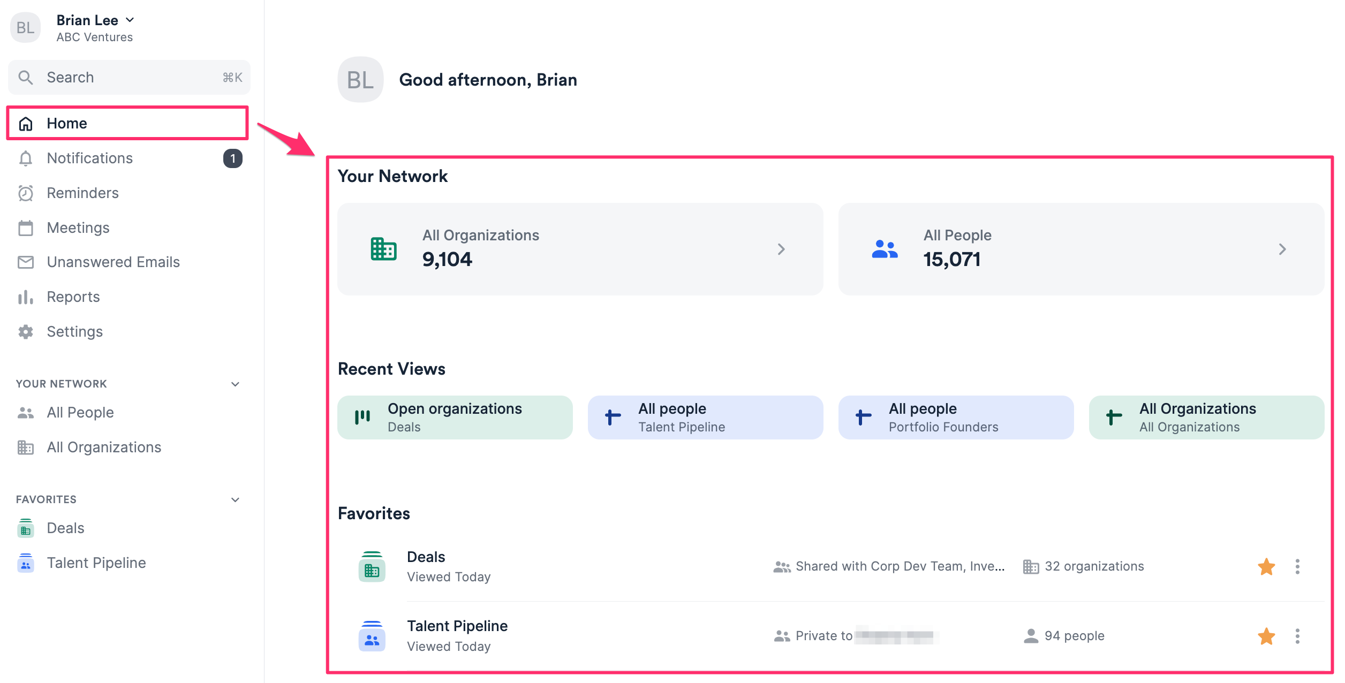This screenshot has height=683, width=1345.
Task: Select the Reports icon
Action: coord(25,297)
